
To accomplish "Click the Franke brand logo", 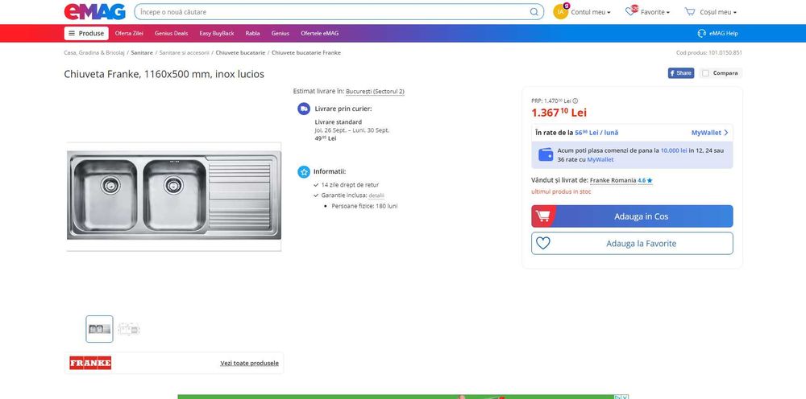I will tap(90, 363).
